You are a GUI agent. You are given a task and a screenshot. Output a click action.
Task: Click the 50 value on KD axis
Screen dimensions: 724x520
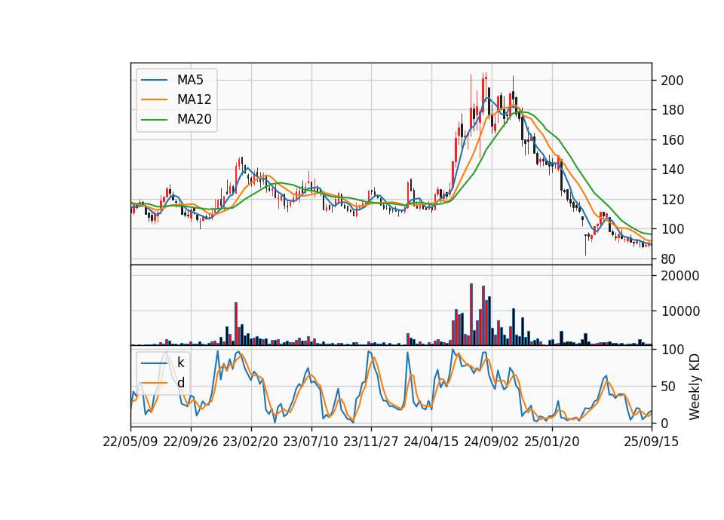coord(669,387)
